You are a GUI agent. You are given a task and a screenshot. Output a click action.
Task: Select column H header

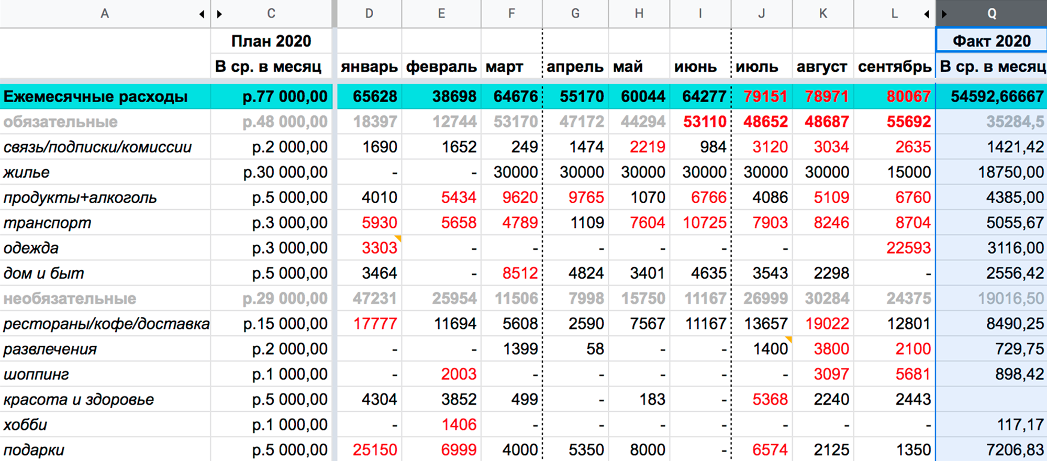(639, 14)
